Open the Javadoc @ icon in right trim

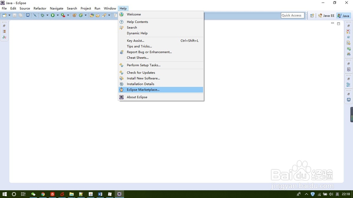(x=348, y=37)
